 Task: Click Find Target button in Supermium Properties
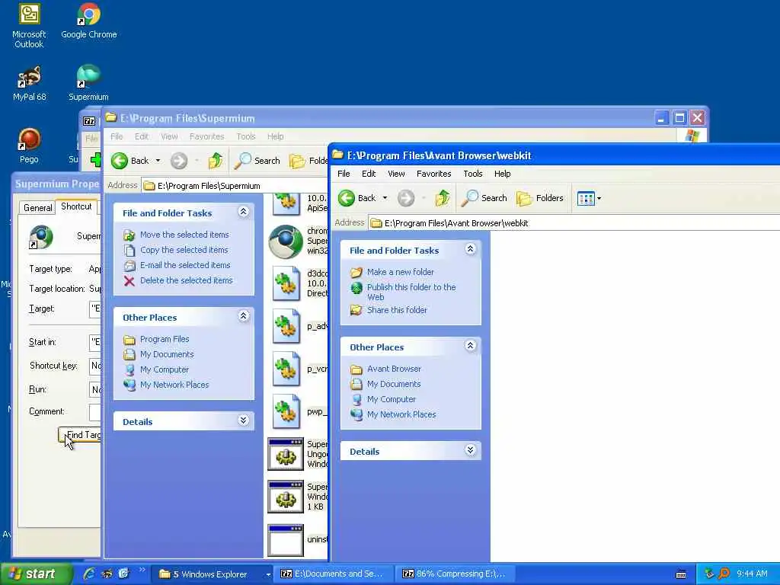tap(80, 435)
